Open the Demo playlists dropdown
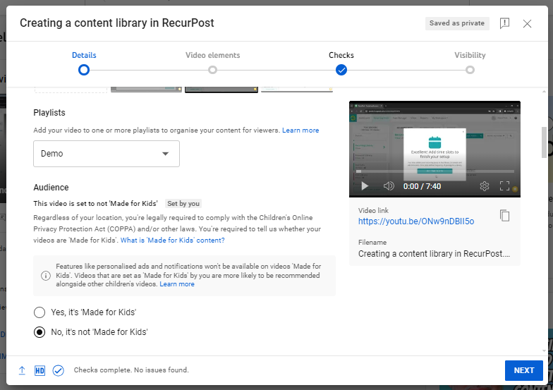 (x=106, y=154)
